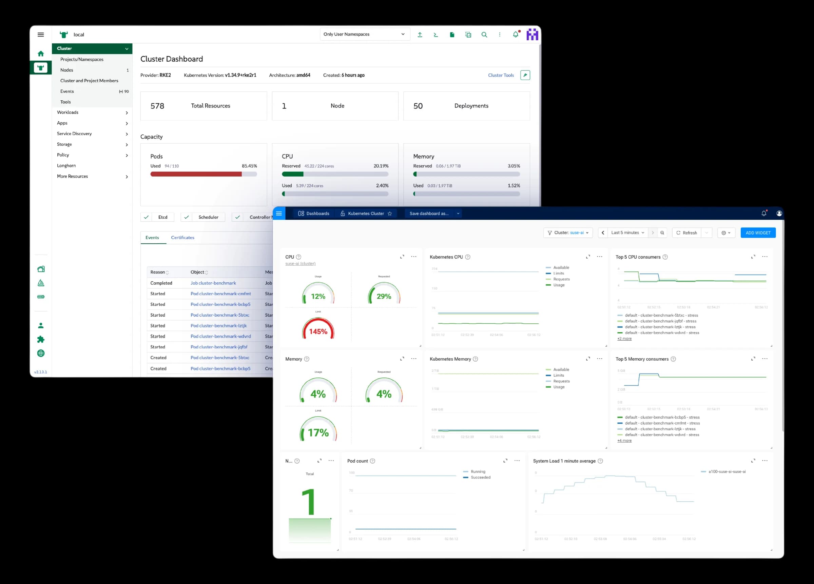Open Top 5 CPU consumers options menu

click(x=765, y=257)
